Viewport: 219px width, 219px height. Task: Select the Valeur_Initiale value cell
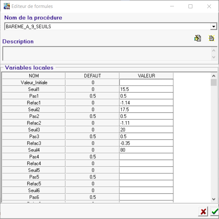pos(146,83)
